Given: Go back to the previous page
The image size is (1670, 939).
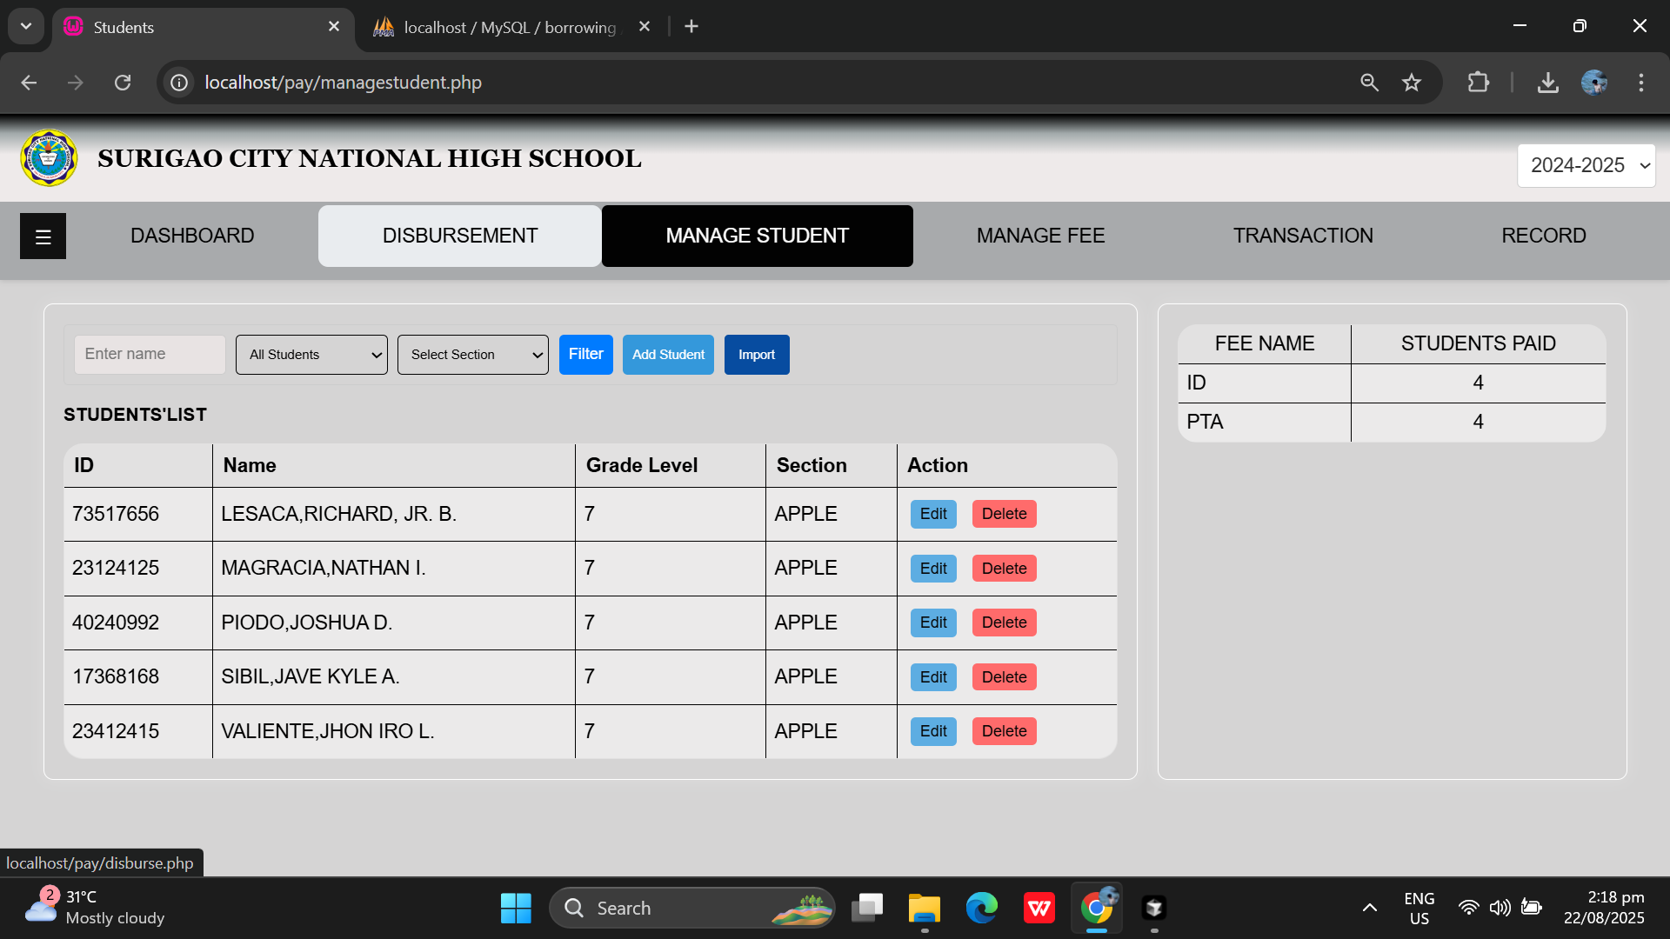Looking at the screenshot, I should click(x=29, y=83).
